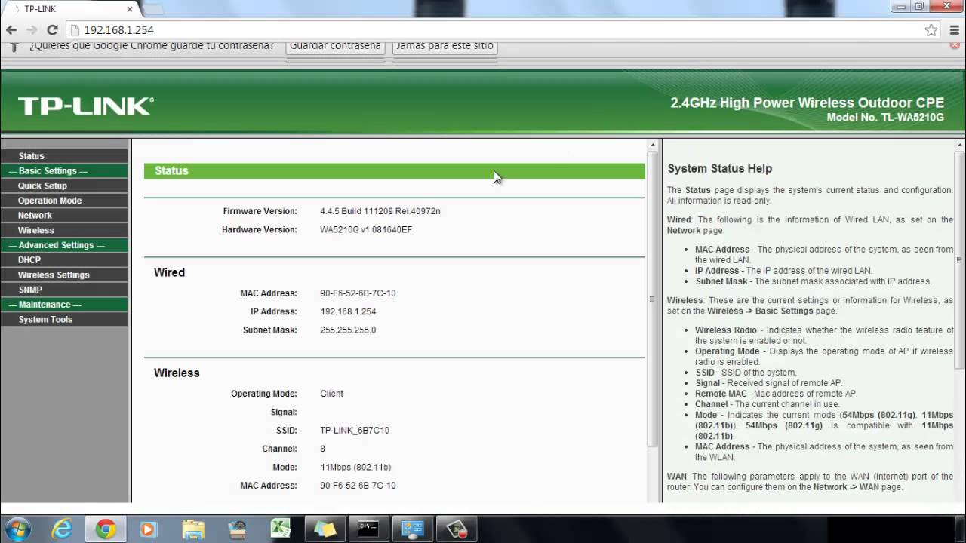Click the subnet mask 255.255.255.0

[348, 330]
